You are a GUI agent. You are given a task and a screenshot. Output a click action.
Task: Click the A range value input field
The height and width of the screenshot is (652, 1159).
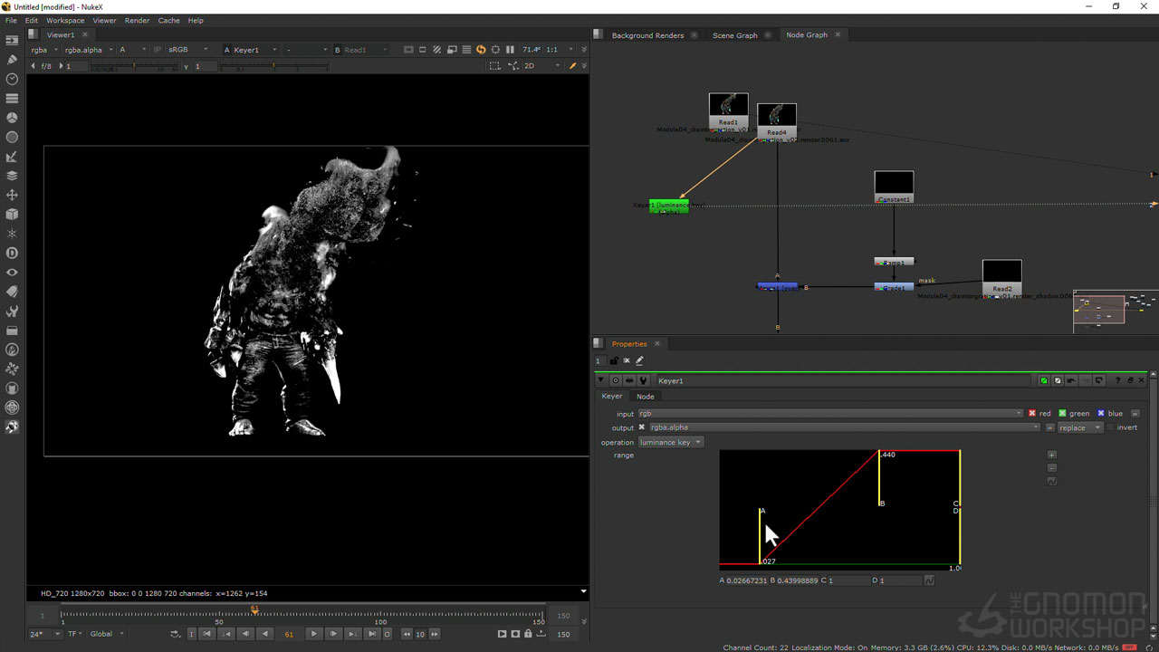(x=746, y=580)
